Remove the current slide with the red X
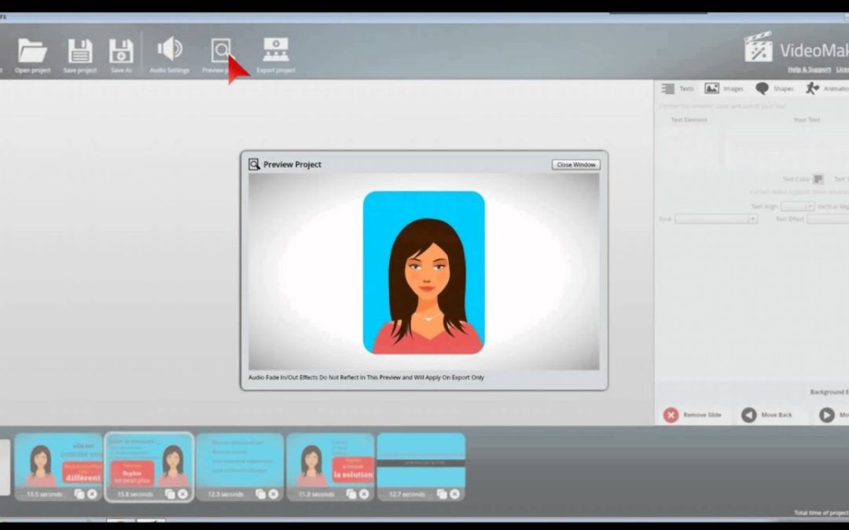 click(673, 415)
